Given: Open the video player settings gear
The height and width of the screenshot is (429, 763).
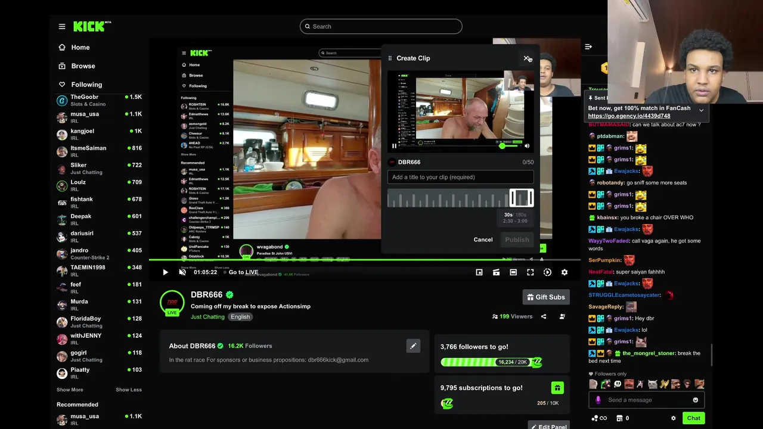Looking at the screenshot, I should pyautogui.click(x=565, y=272).
